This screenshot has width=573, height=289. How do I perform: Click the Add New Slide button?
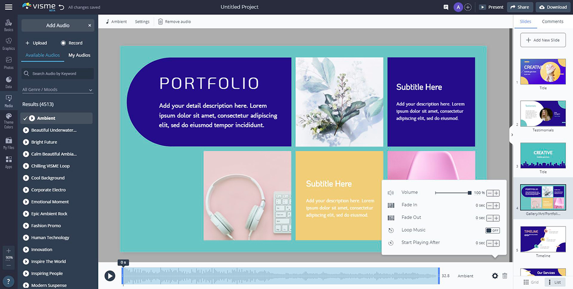click(543, 40)
